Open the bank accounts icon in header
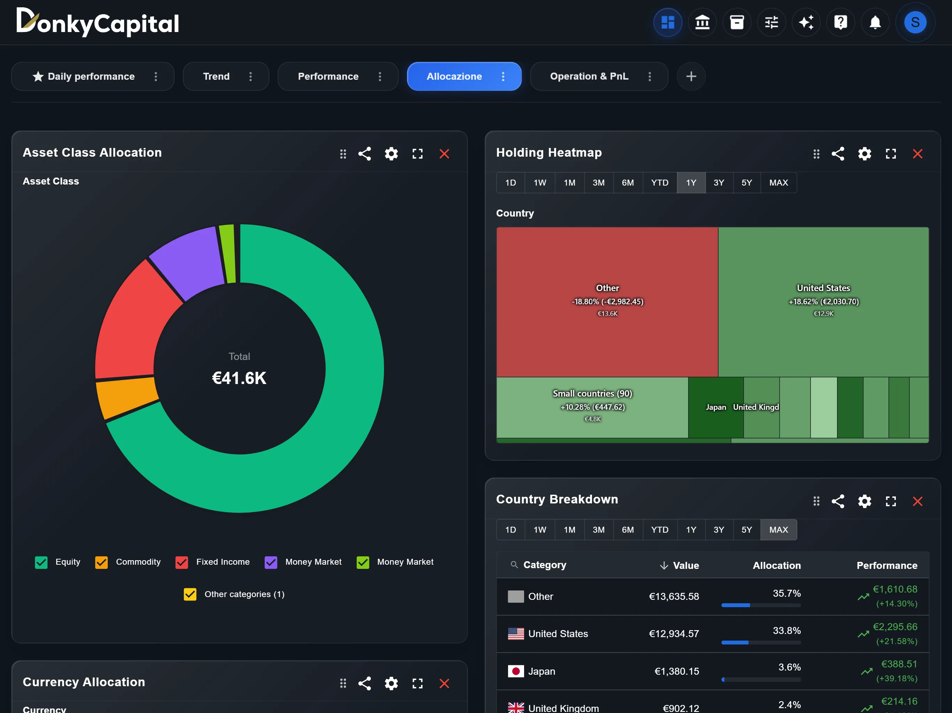 tap(702, 22)
